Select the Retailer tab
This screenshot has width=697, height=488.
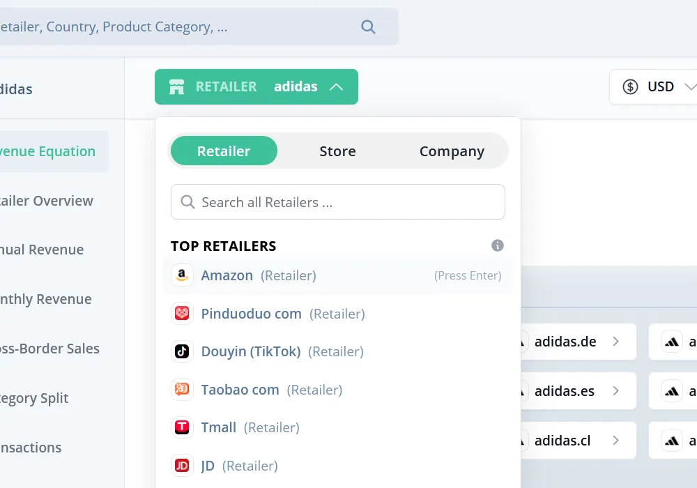coord(224,151)
